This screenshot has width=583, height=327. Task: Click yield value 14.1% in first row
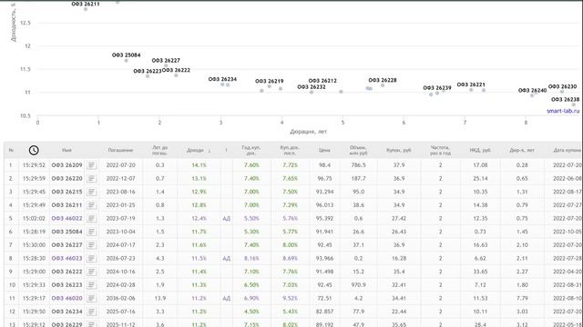pyautogui.click(x=199, y=165)
